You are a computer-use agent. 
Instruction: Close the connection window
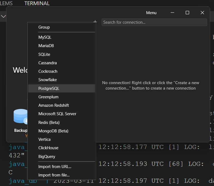[x=202, y=13]
